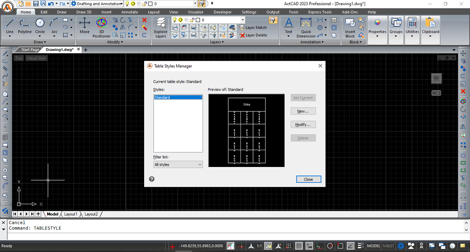
Task: Click the table style preview image
Action: pyautogui.click(x=246, y=131)
